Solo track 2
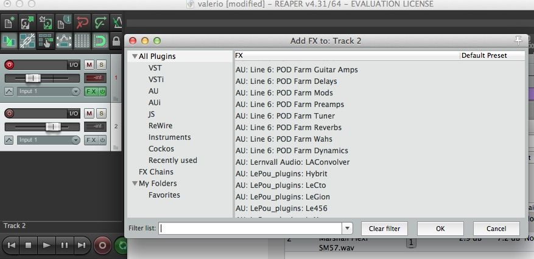 101,113
